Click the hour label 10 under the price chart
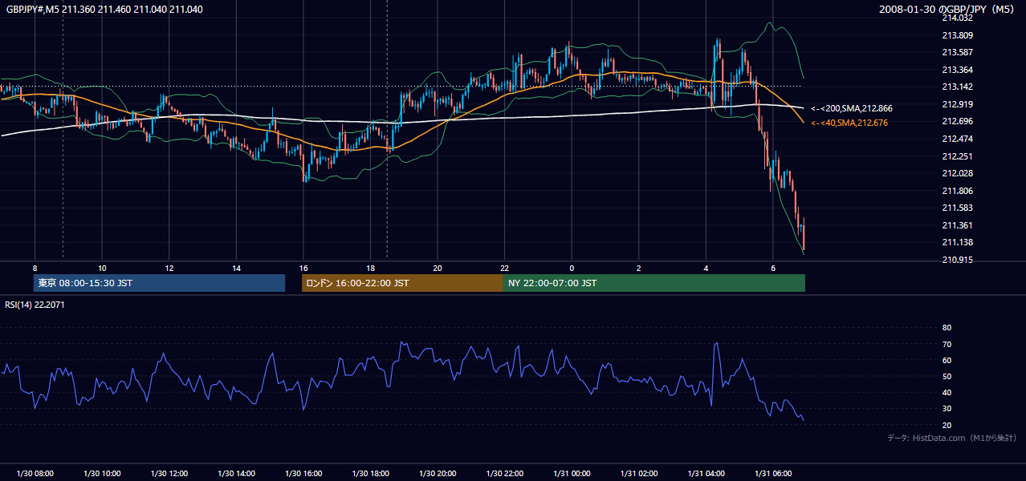 (102, 268)
